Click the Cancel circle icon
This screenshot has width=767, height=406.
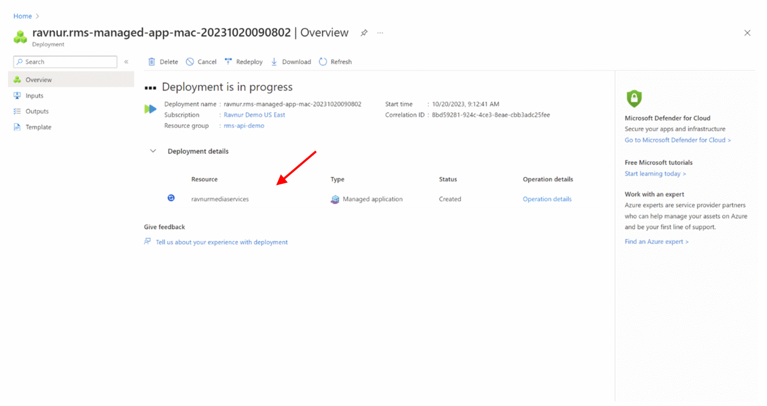190,62
